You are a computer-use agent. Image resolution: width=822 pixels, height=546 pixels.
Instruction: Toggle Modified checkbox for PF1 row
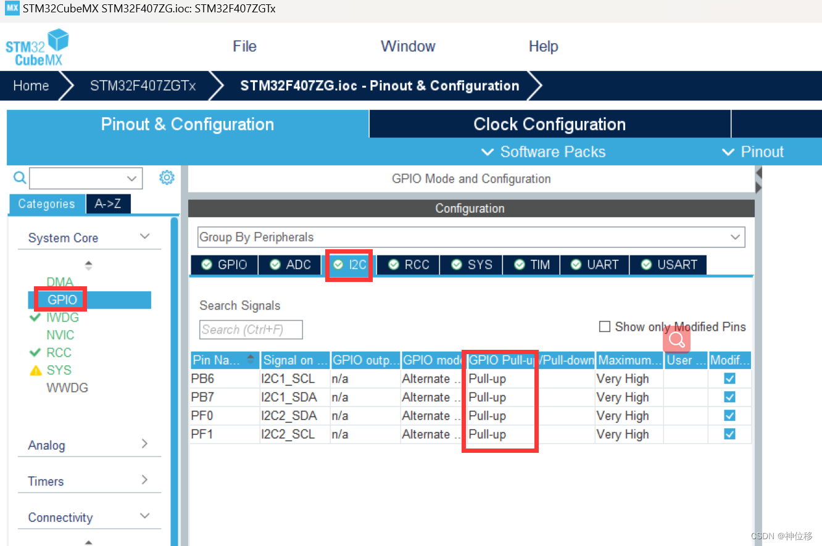coord(729,434)
